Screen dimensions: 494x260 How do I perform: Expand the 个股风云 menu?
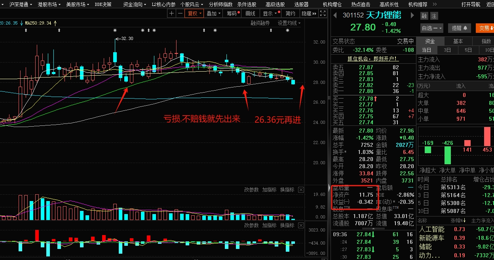pyautogui.click(x=192, y=4)
